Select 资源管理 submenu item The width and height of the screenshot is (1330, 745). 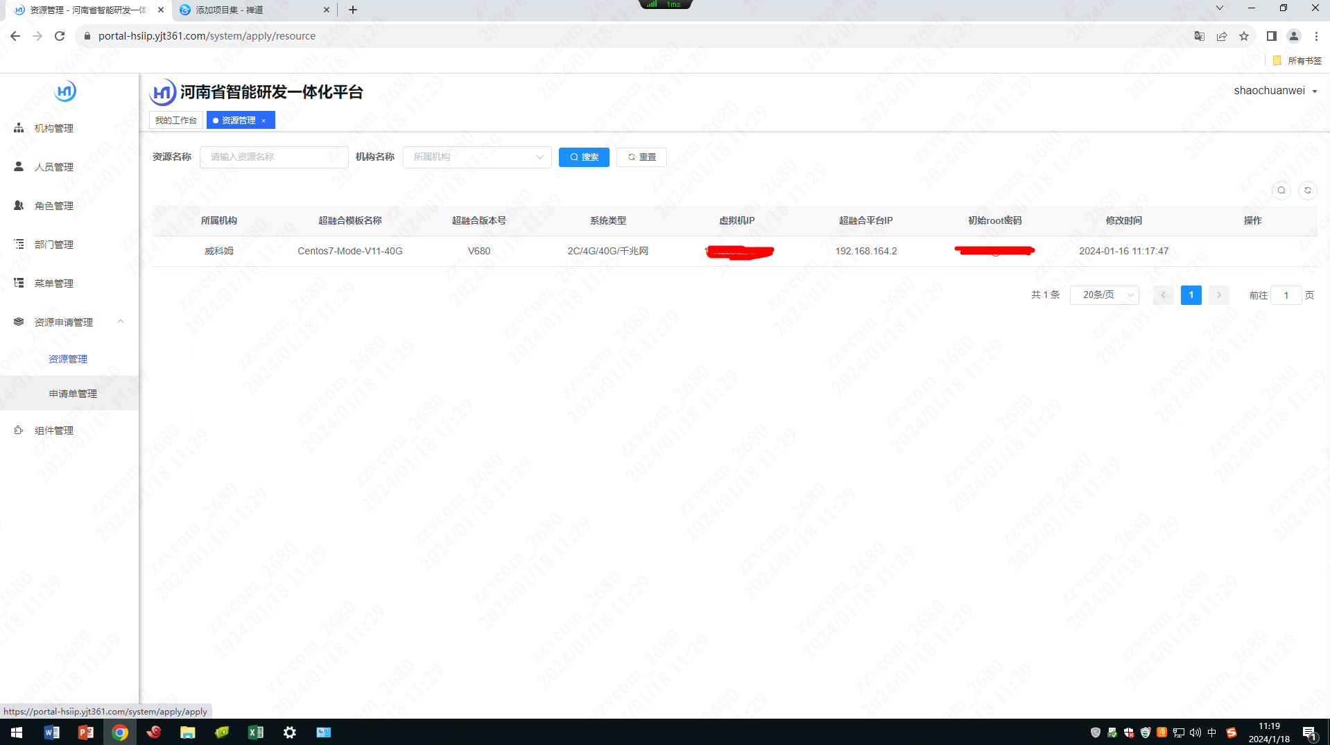68,359
